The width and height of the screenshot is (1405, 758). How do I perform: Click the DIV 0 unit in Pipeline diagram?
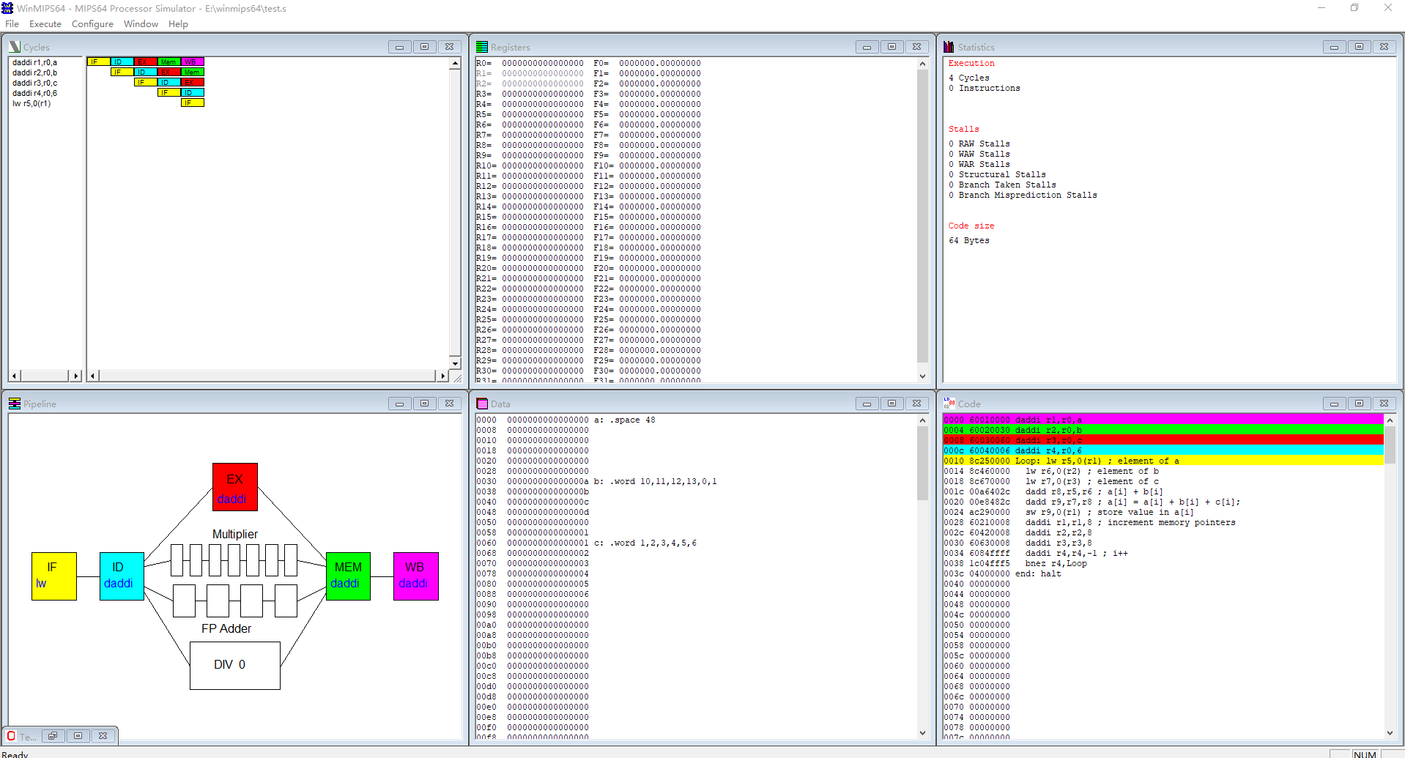coord(234,665)
